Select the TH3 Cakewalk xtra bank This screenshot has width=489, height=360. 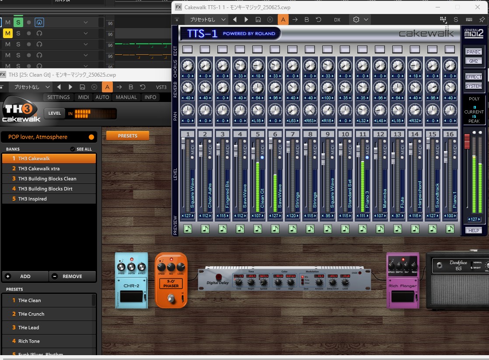[49, 169]
